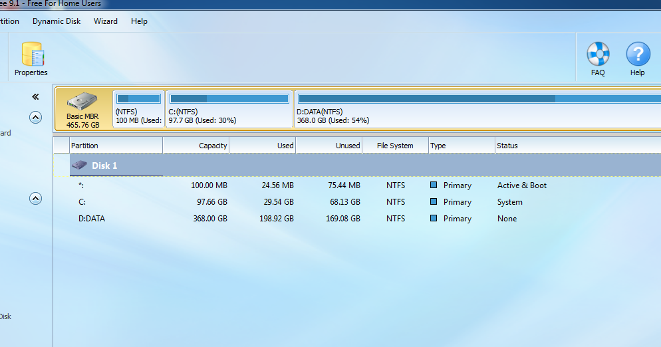Click the Primary type text in *: row
Image resolution: width=661 pixels, height=347 pixels.
pyautogui.click(x=458, y=185)
